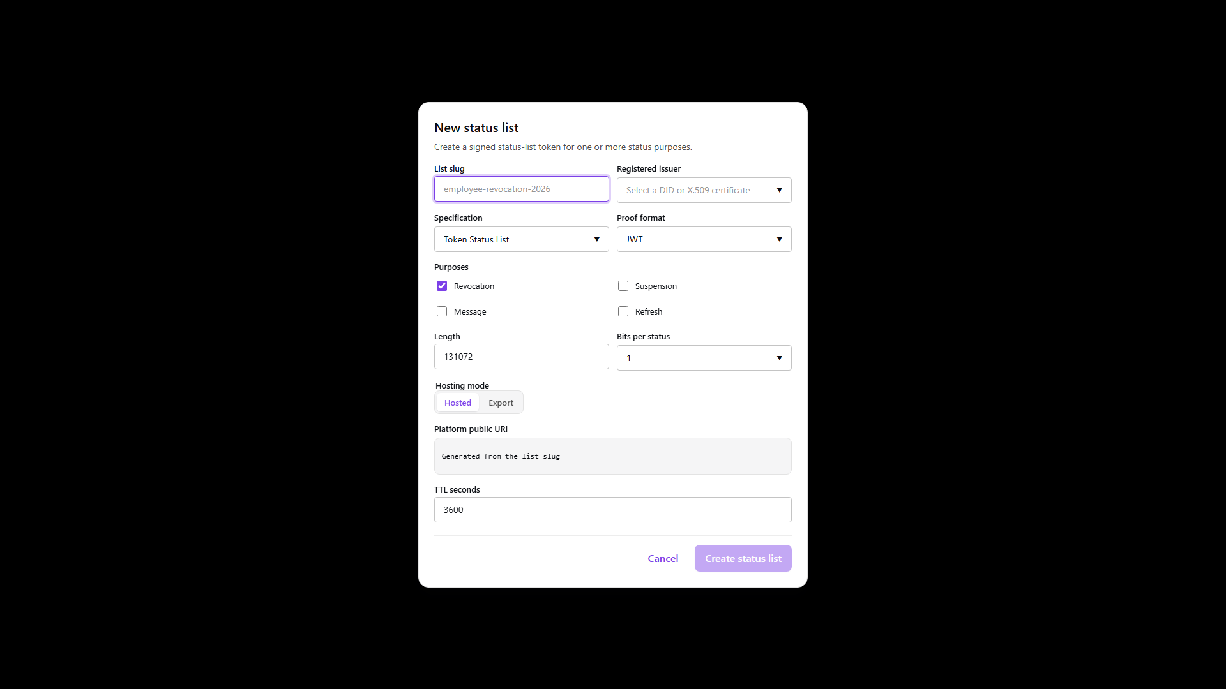Uncheck the Revocation purpose checkbox
Viewport: 1226px width, 689px height.
[x=442, y=286]
